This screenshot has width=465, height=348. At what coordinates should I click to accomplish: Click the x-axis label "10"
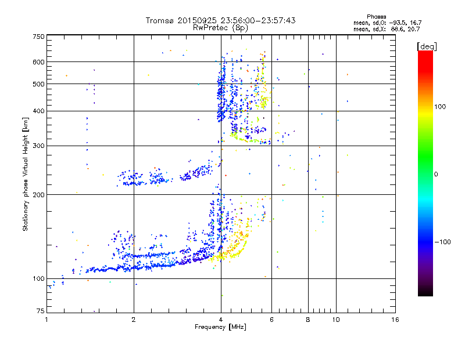[336, 320]
